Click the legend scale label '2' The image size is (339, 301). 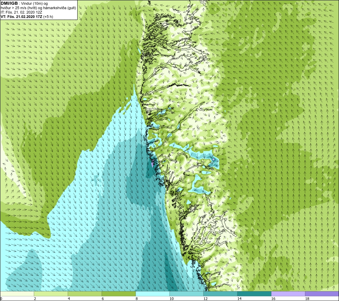(35, 299)
